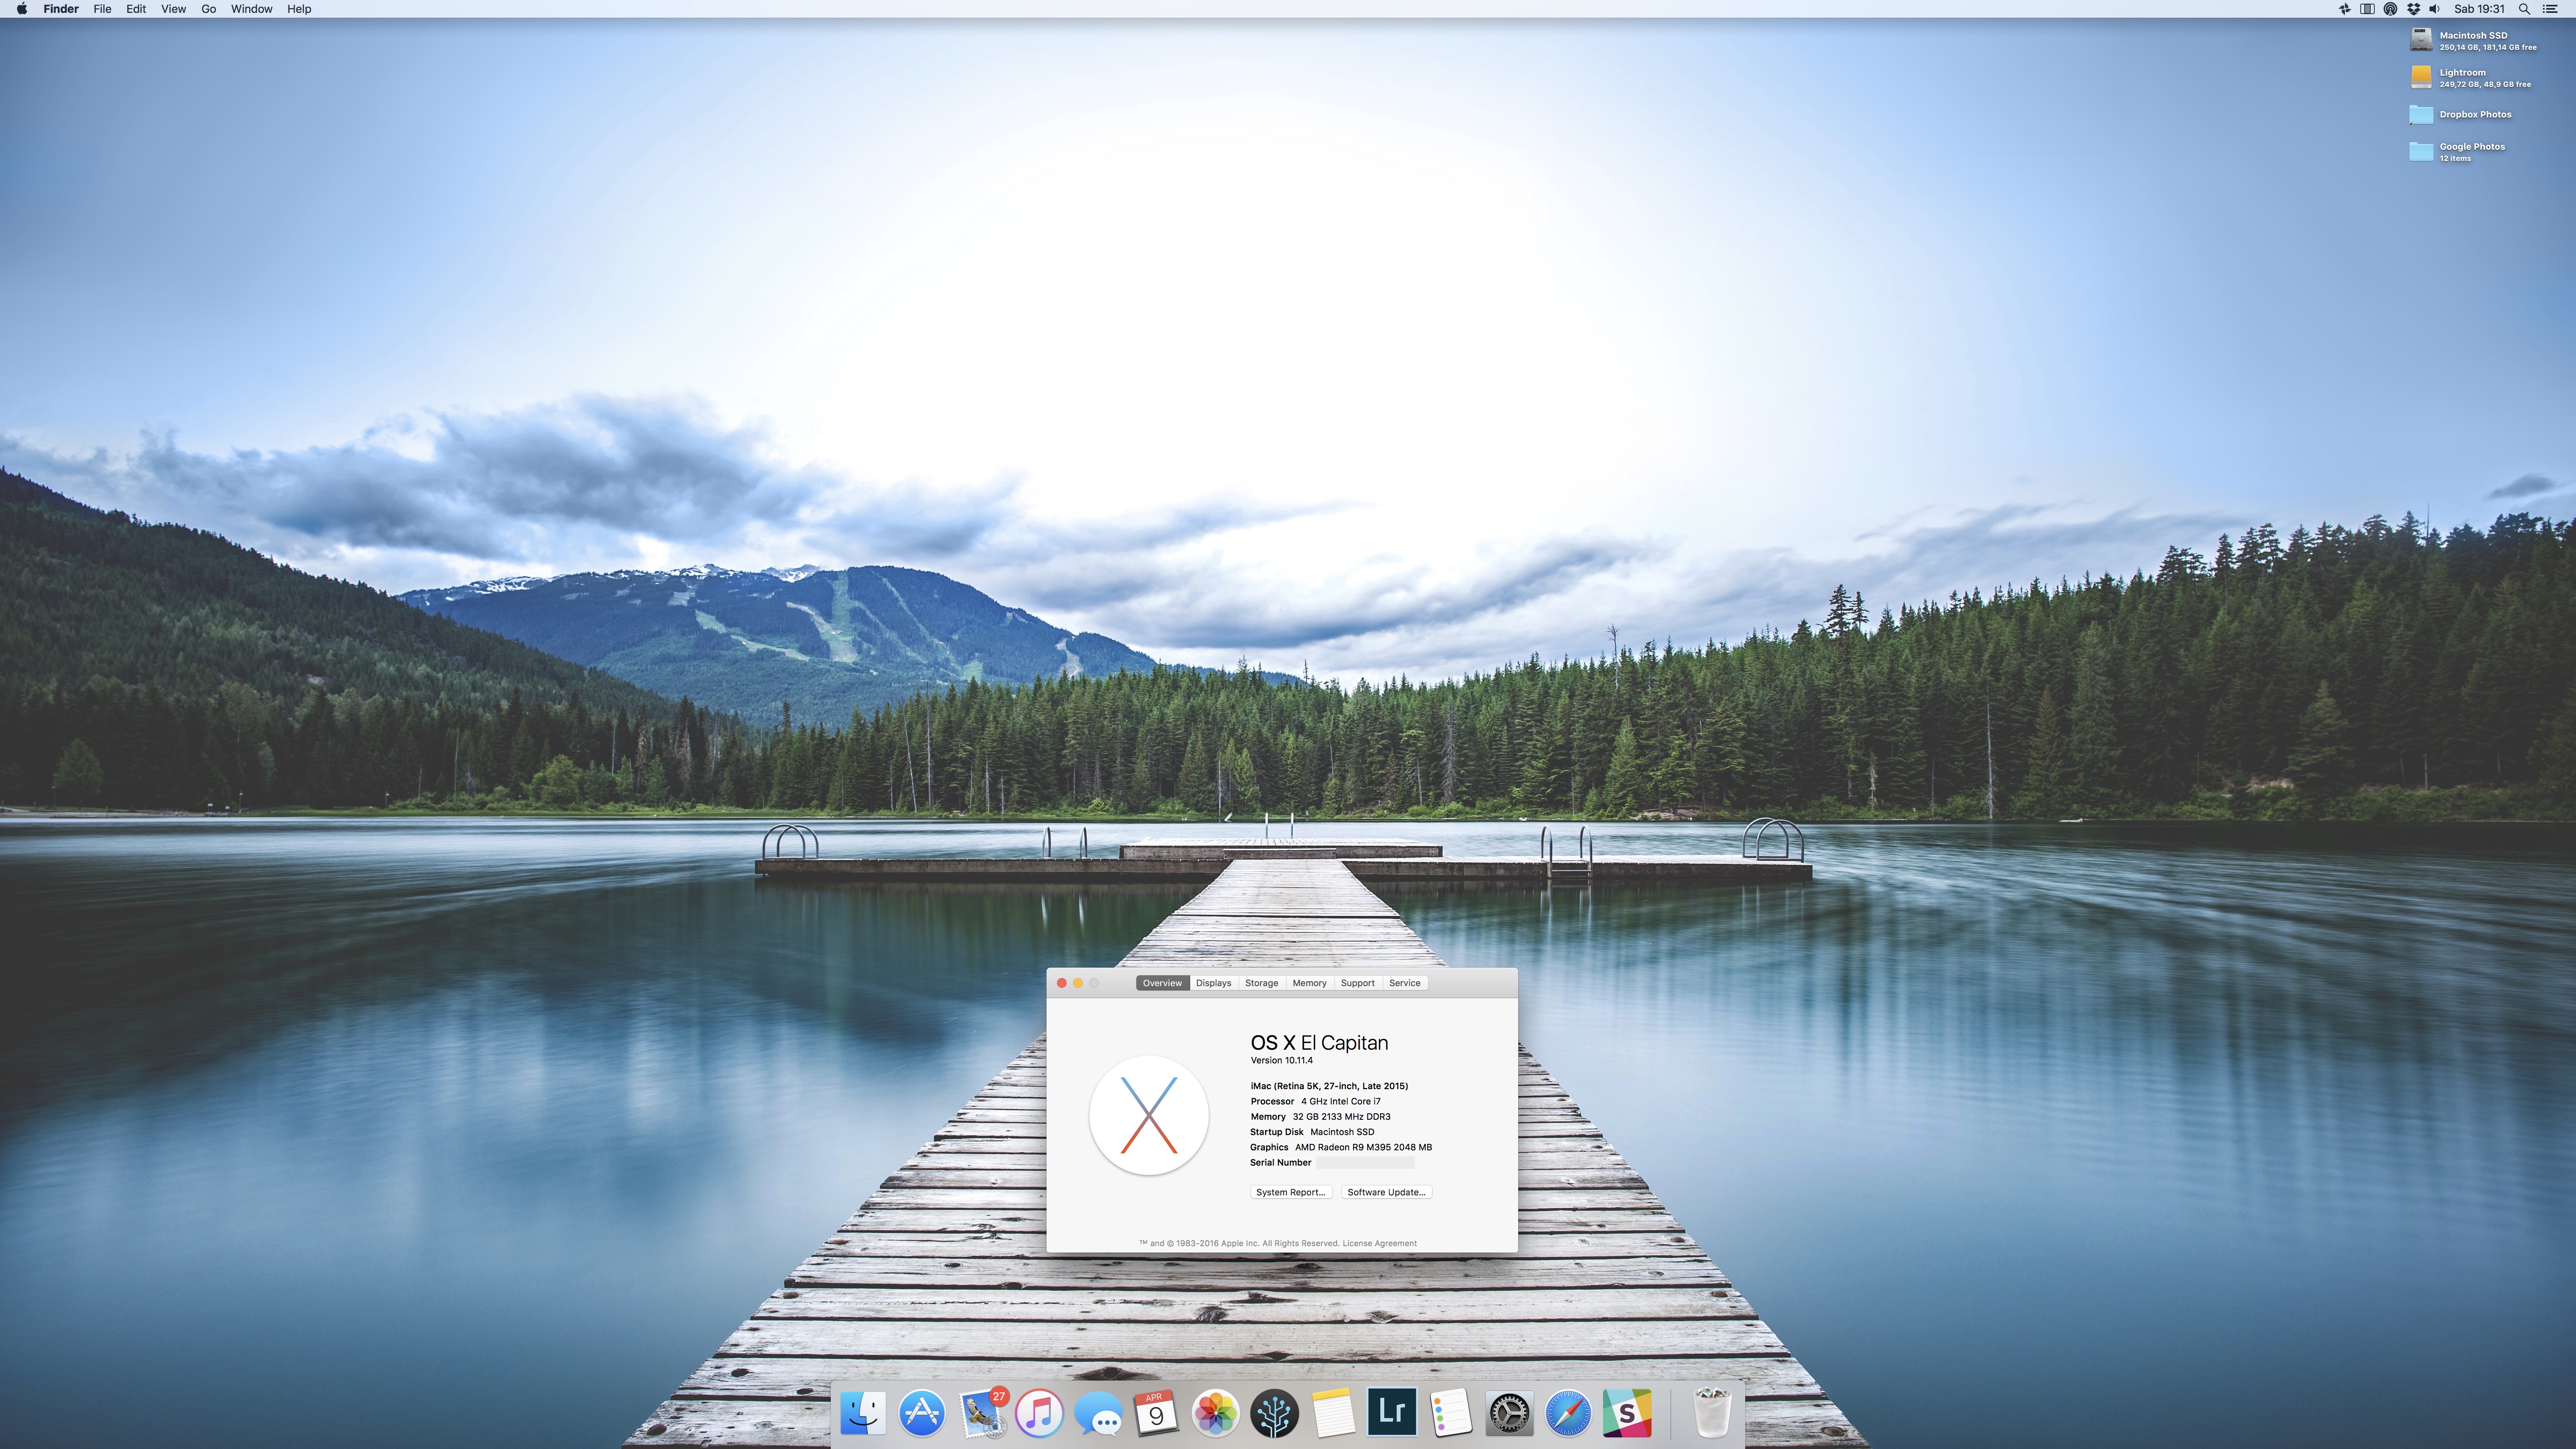Open the Photos app in Dock
The height and width of the screenshot is (1449, 2576).
[x=1215, y=1414]
